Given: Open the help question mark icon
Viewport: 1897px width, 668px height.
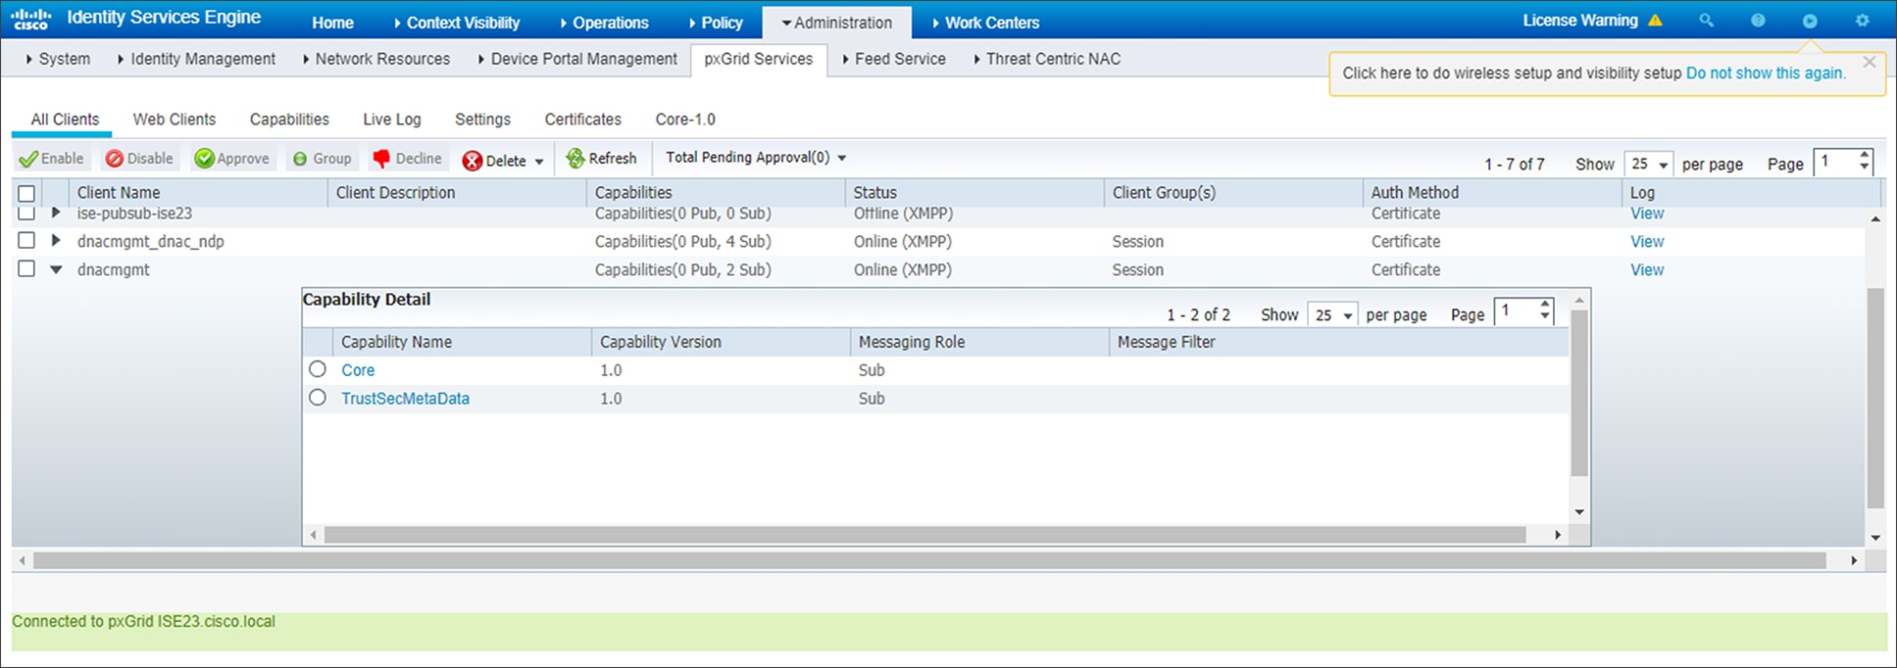Looking at the screenshot, I should point(1758,21).
